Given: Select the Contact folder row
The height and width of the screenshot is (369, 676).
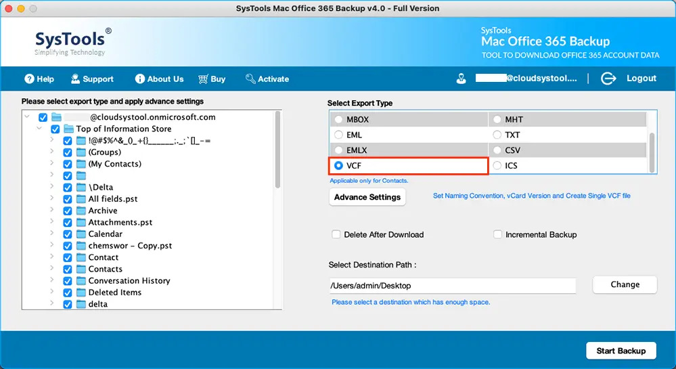Looking at the screenshot, I should [x=104, y=258].
